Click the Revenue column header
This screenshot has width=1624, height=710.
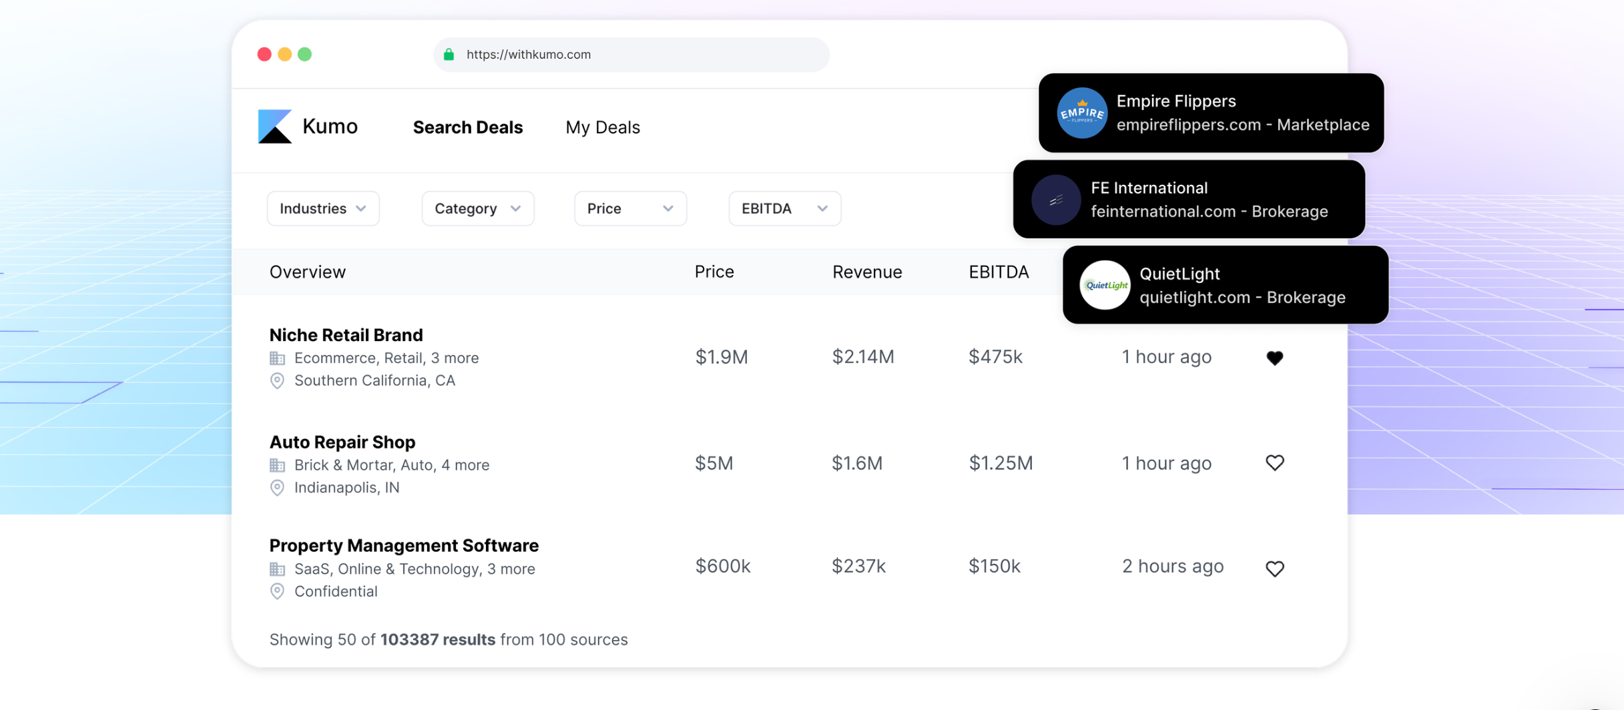pyautogui.click(x=867, y=272)
